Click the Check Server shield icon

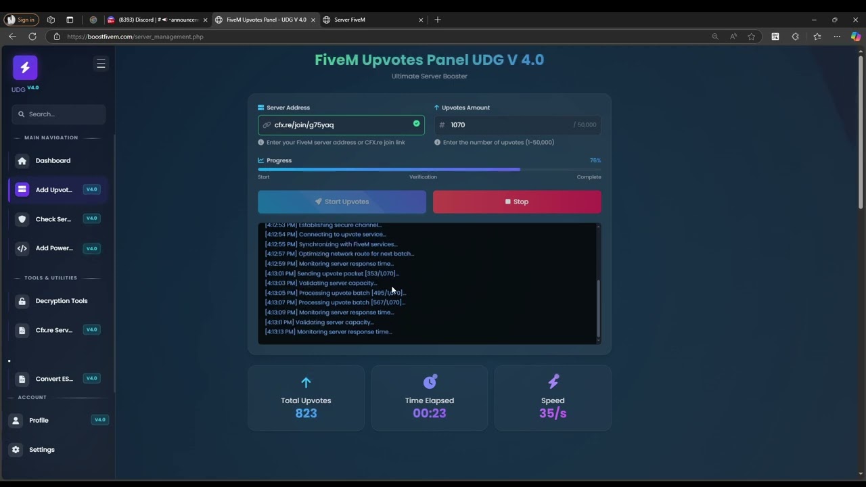22,219
